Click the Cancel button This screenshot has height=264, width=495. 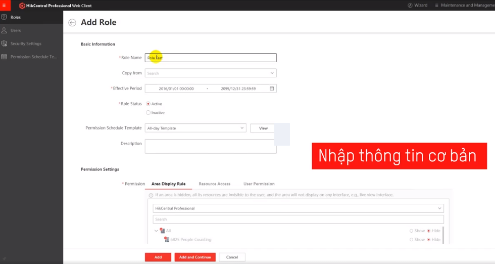point(232,257)
